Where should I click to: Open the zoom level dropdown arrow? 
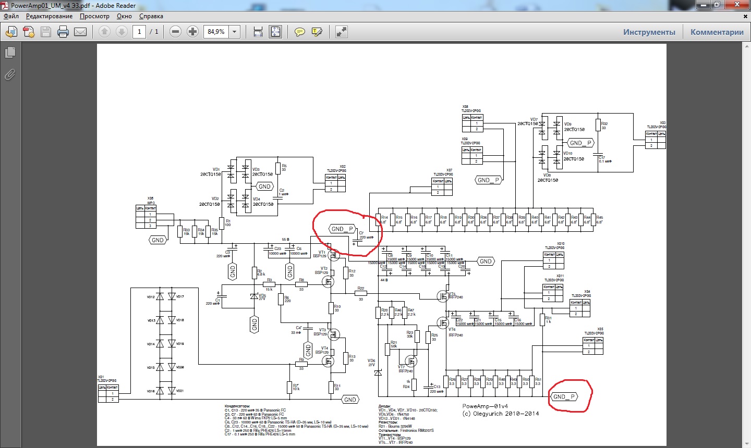click(x=235, y=32)
